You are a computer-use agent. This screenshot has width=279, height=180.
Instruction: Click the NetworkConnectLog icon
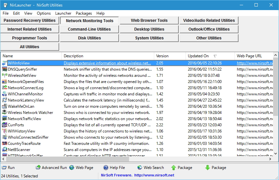pos(5,88)
